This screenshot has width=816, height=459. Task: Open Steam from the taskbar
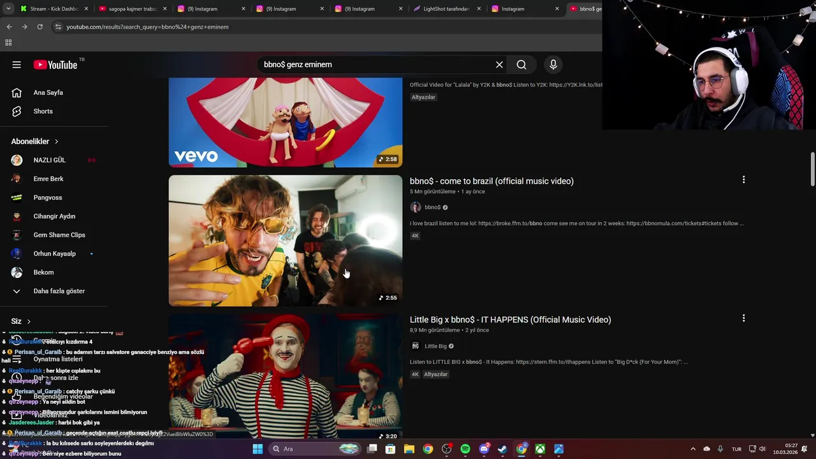click(502, 449)
